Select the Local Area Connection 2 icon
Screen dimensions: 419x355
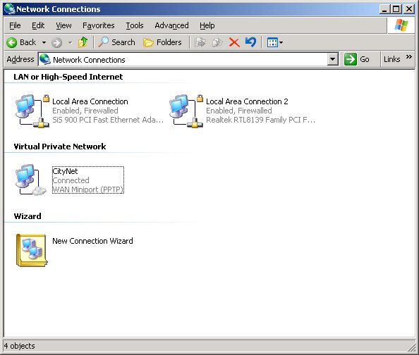pyautogui.click(x=186, y=111)
